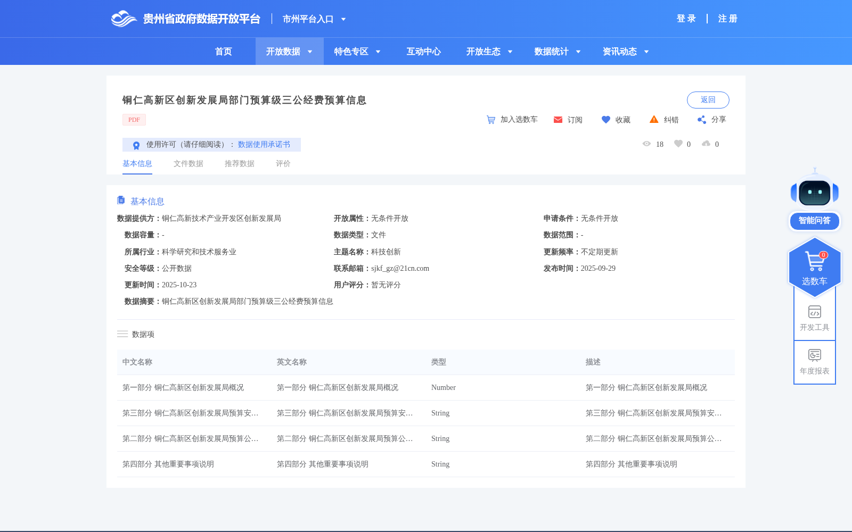The height and width of the screenshot is (532, 852).
Task: Click the gray heart likes count icon
Action: coord(678,144)
